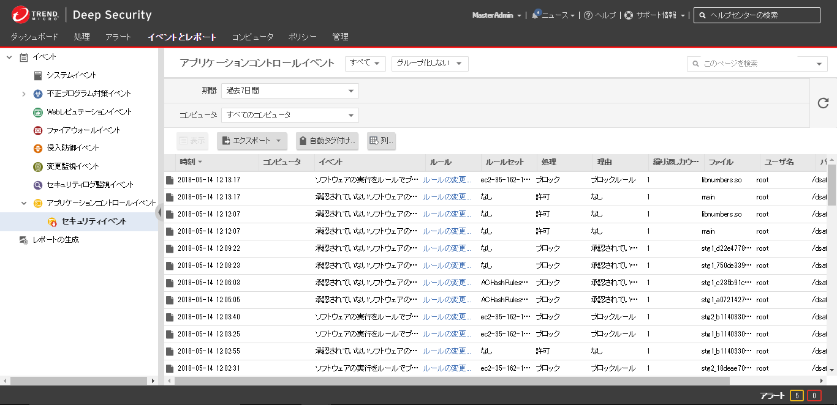The width and height of the screenshot is (837, 405).
Task: Select セキュリティログ監視イベント item
Action: [x=89, y=185]
